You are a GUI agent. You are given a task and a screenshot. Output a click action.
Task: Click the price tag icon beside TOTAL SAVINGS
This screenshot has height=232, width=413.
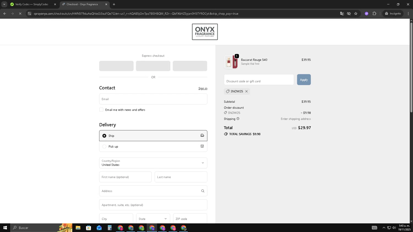click(x=226, y=134)
